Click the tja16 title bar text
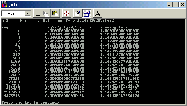Image resolution: width=187 pixels, height=106 pixels. [13, 5]
